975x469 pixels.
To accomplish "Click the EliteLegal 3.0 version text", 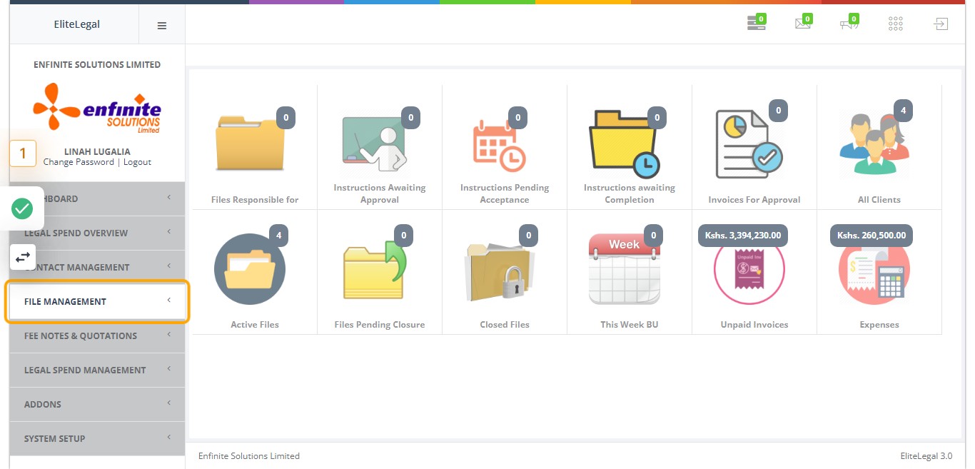I will 926,456.
